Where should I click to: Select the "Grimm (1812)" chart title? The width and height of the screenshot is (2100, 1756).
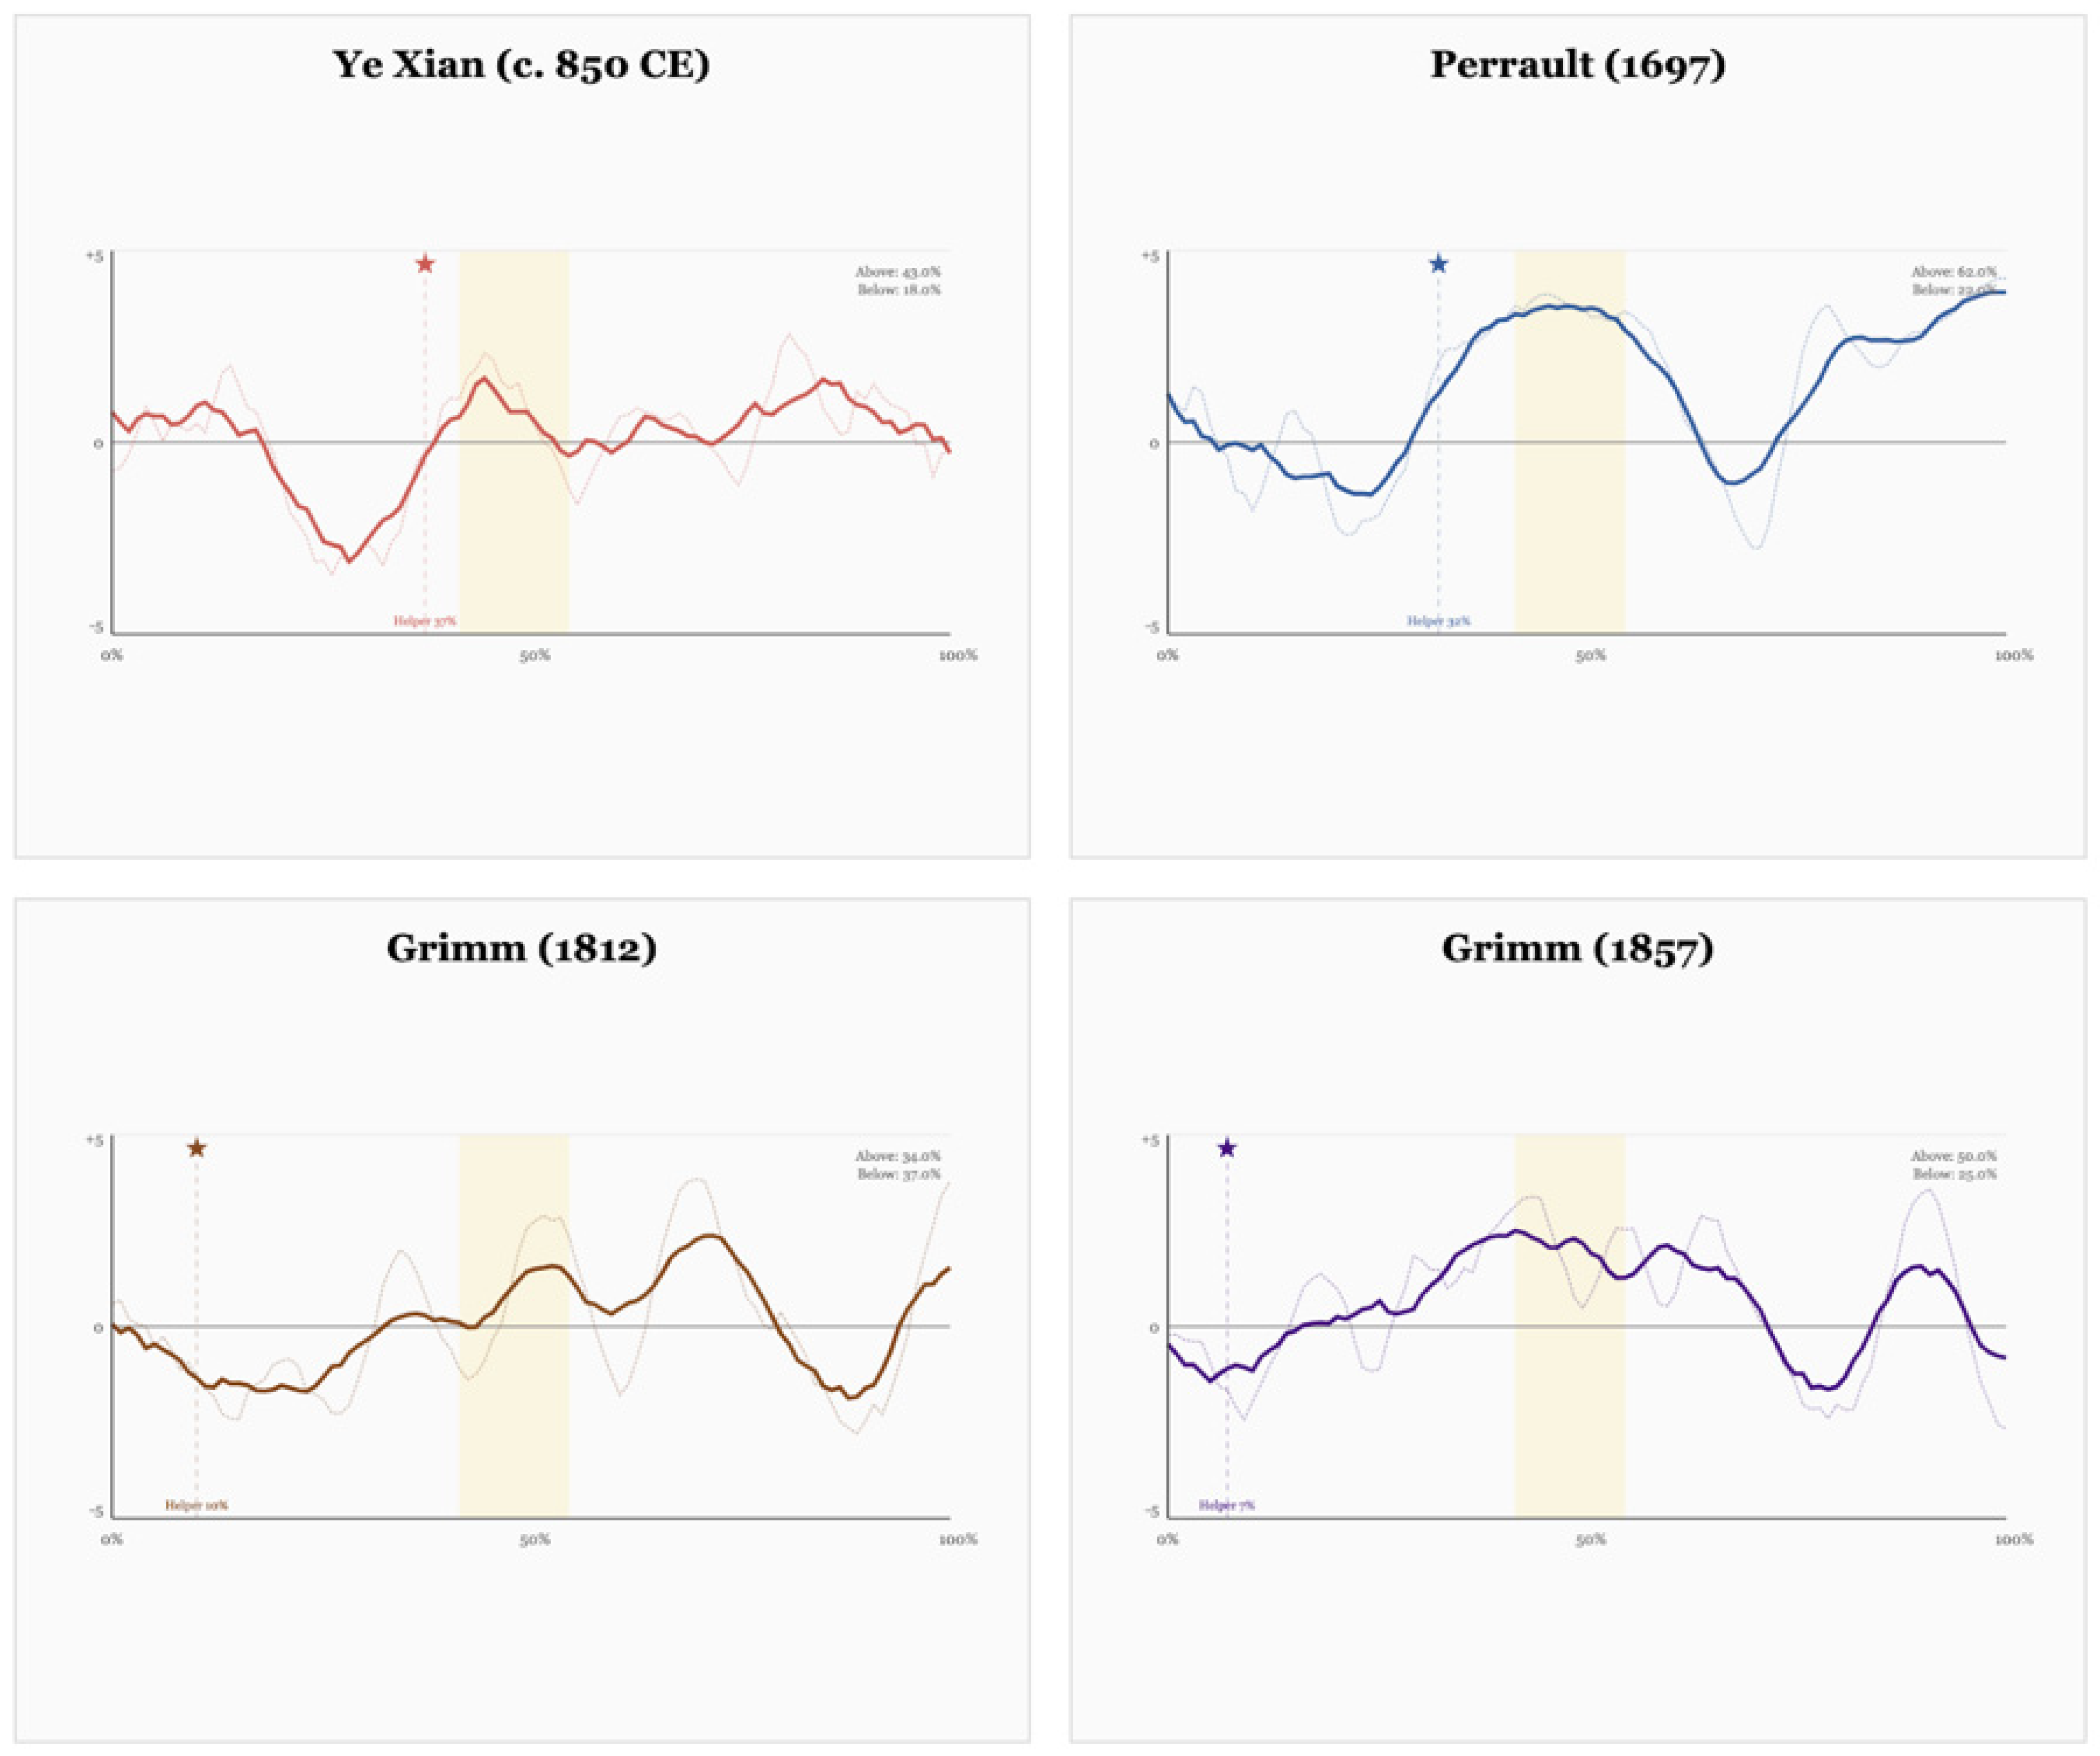[521, 948]
